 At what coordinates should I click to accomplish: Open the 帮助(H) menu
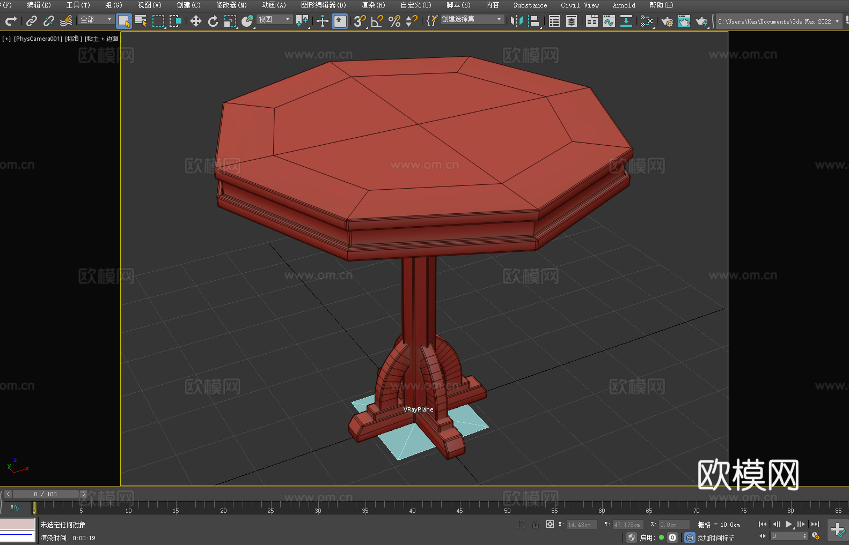click(x=661, y=5)
